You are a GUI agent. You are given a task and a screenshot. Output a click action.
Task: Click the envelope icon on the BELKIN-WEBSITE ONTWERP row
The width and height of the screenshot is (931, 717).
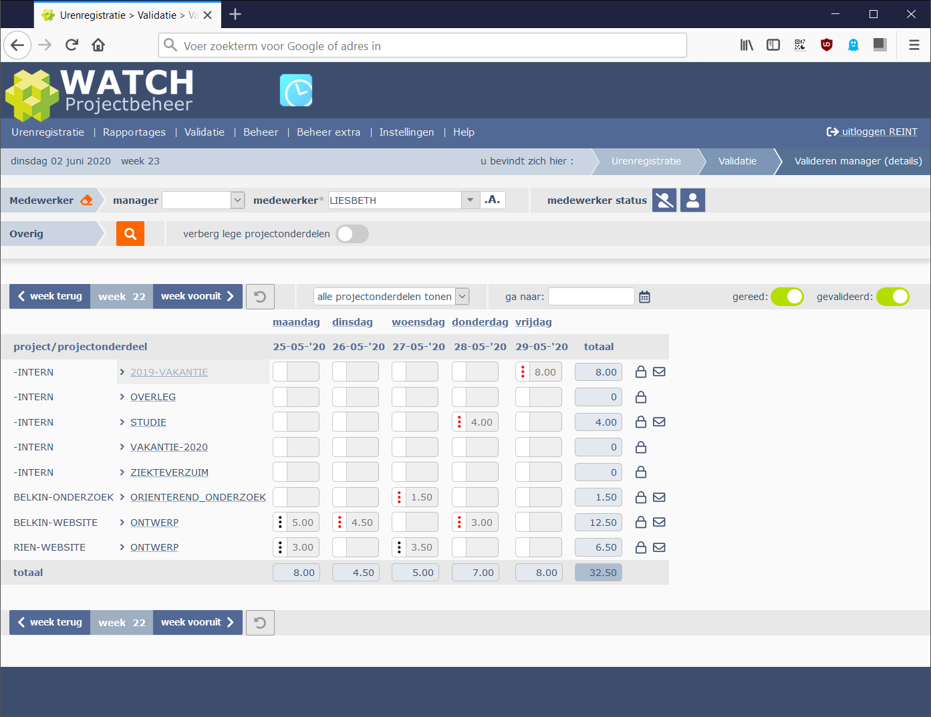pos(659,523)
